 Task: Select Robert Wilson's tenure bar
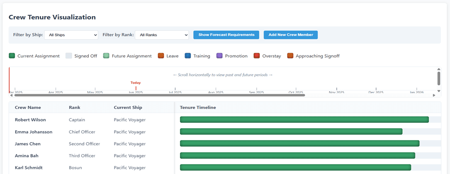[304, 120]
